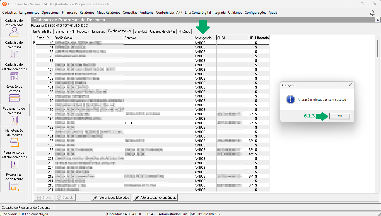
Task: Open Cadastro de empresas from the sidebar
Action: [14, 49]
